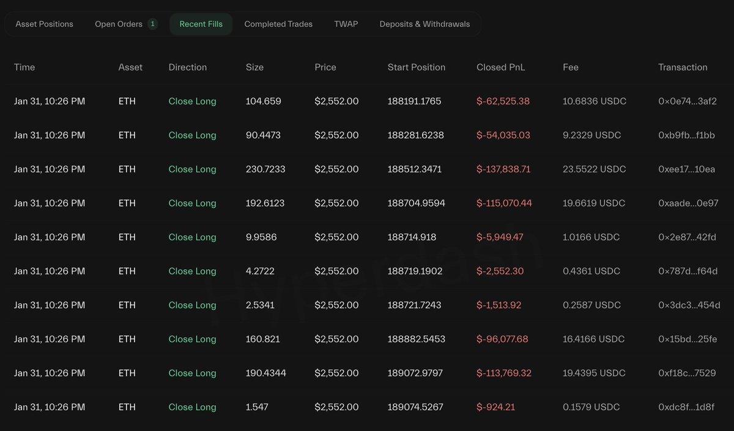View transaction 0xee17...10ea details
734x431 pixels.
[686, 169]
